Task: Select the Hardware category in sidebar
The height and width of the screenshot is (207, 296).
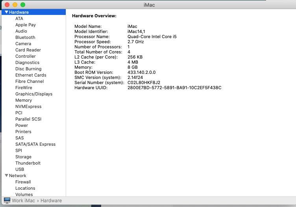Action: coord(33,12)
